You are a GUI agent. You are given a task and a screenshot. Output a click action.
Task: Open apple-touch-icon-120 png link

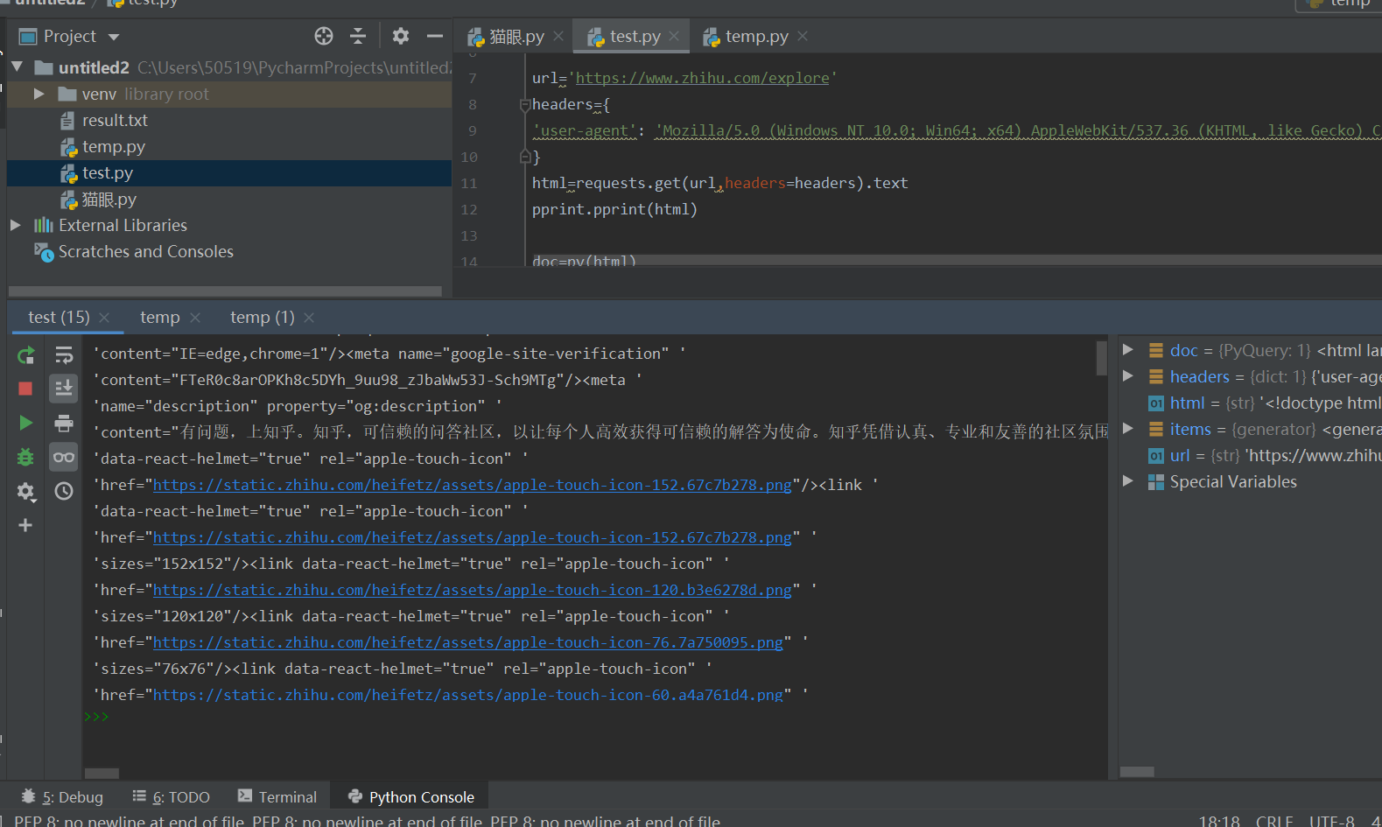pyautogui.click(x=472, y=590)
